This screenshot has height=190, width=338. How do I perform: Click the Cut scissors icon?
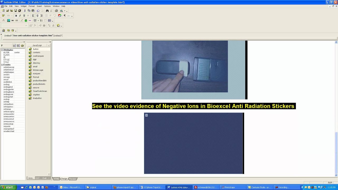point(25,11)
